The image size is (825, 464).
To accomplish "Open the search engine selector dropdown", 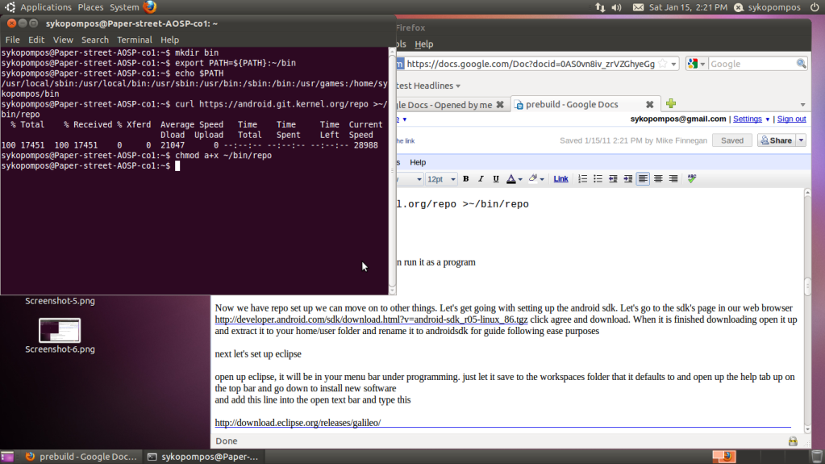I will click(x=696, y=64).
